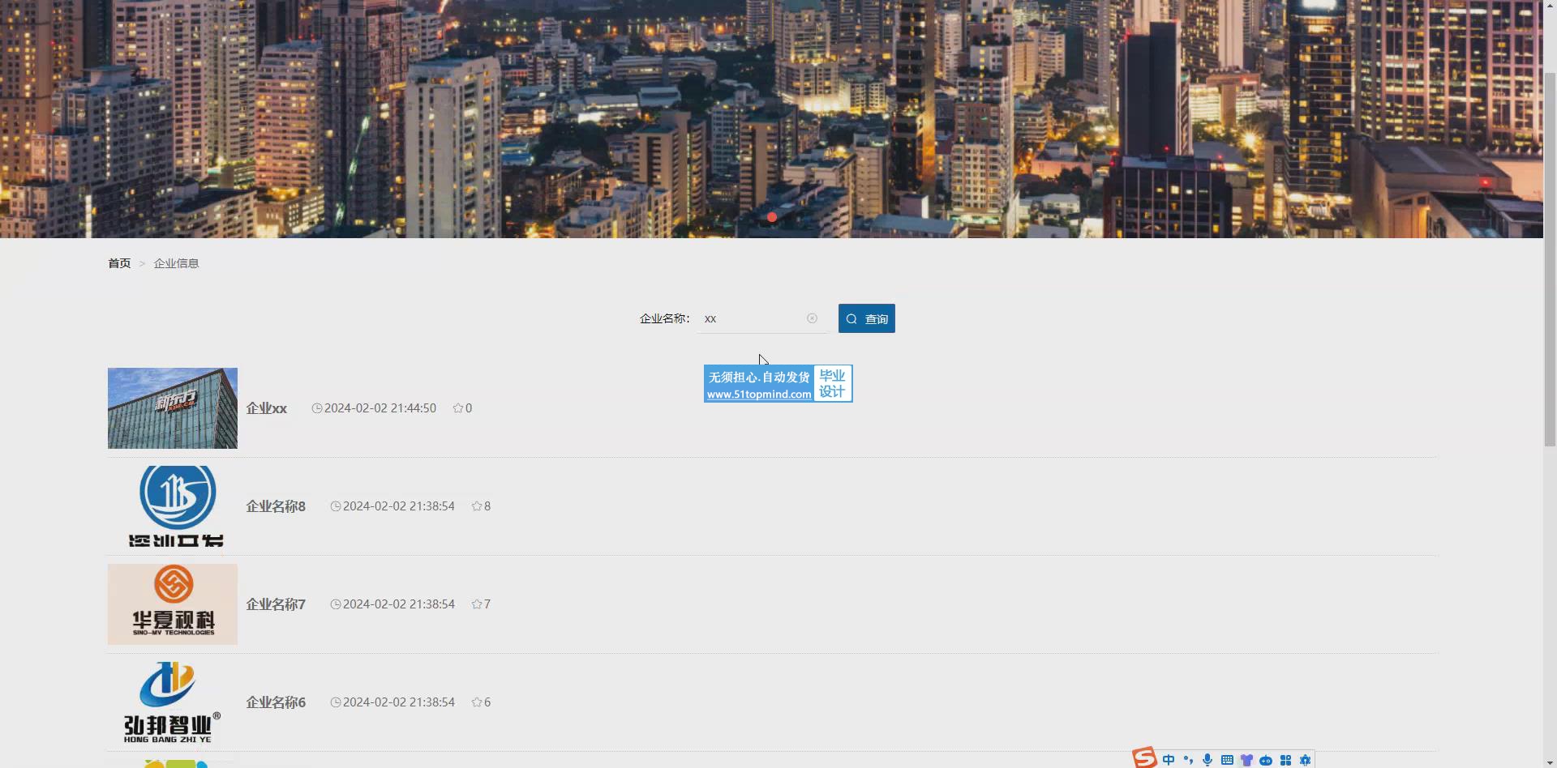This screenshot has height=768, width=1557.
Task: Click the star icon for 企业名称6
Action: tap(477, 702)
